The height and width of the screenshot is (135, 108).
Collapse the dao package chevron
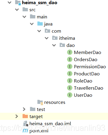click(54, 45)
